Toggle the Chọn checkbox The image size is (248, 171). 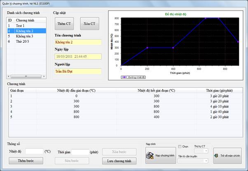180,146
